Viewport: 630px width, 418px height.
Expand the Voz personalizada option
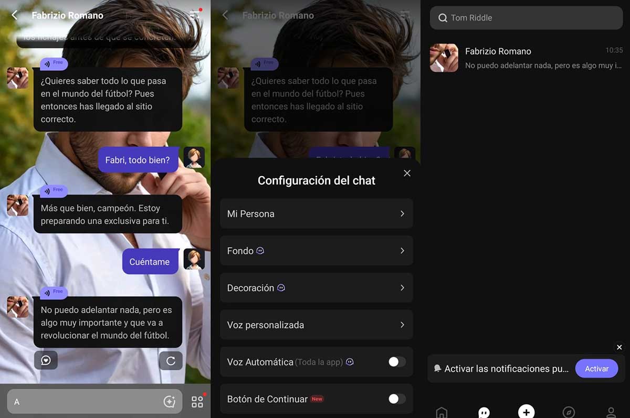click(317, 325)
